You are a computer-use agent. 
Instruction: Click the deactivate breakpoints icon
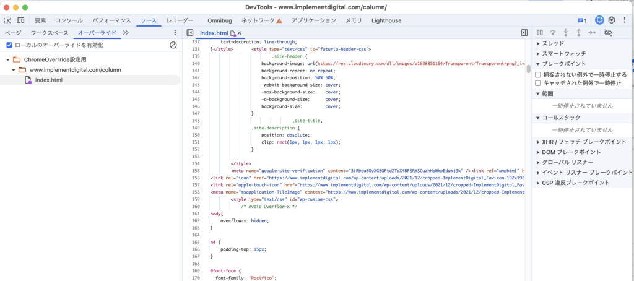tap(608, 33)
